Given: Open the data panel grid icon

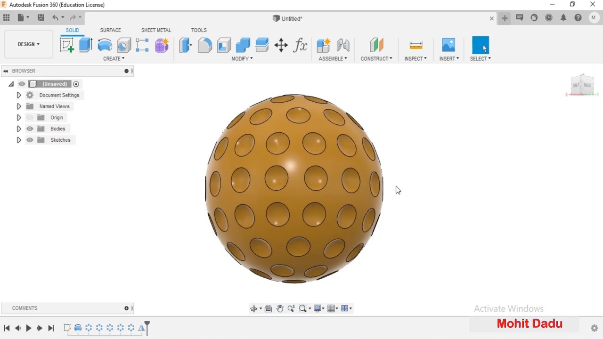Looking at the screenshot, I should pyautogui.click(x=6, y=18).
